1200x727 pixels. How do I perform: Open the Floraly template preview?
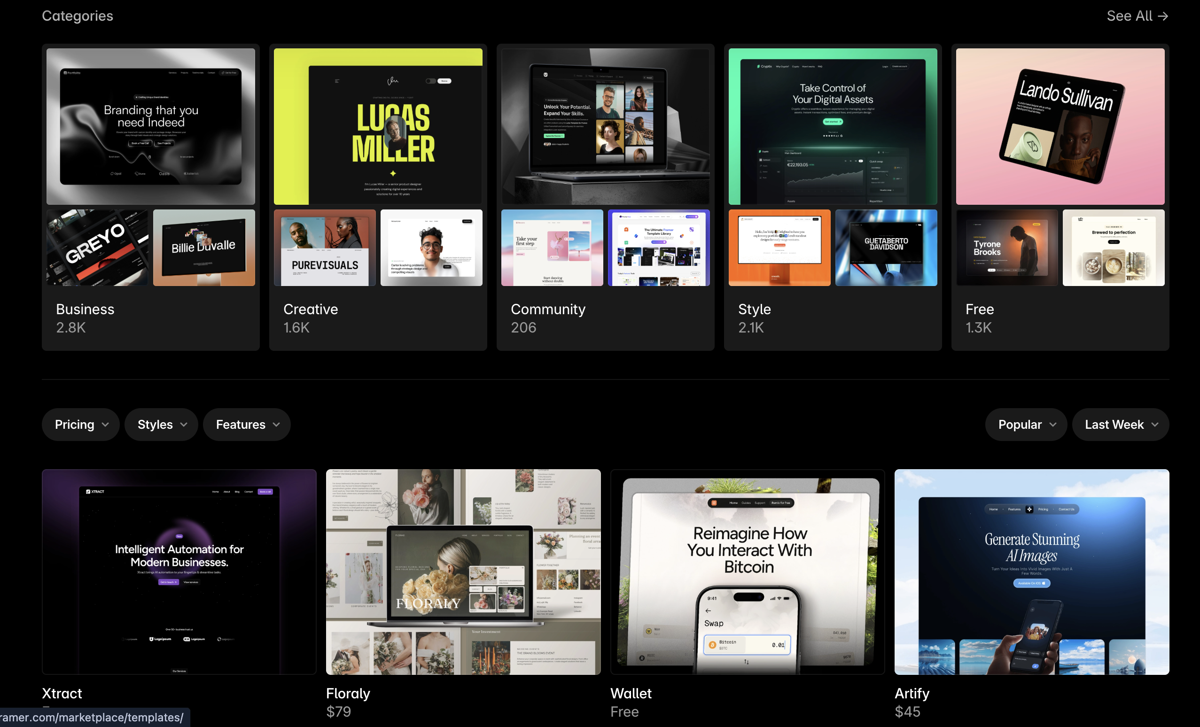[463, 572]
